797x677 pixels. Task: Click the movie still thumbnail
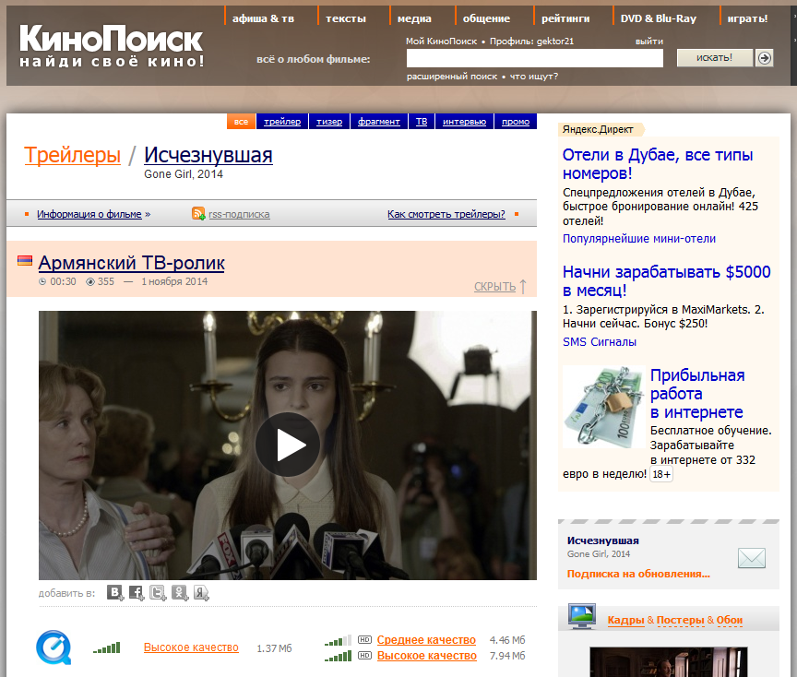click(x=669, y=661)
